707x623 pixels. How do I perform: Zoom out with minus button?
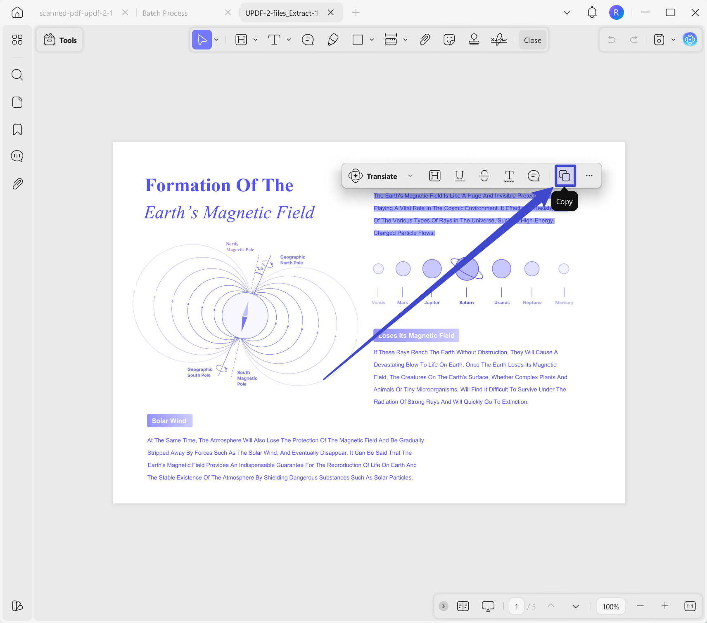pyautogui.click(x=640, y=606)
